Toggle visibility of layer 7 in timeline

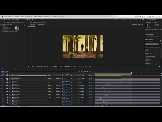point(1,91)
